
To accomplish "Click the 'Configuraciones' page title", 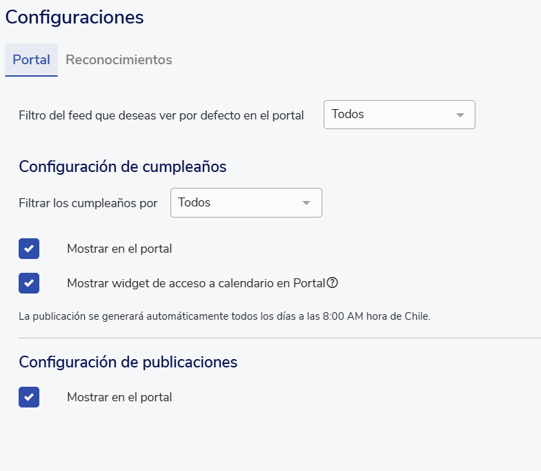I will (x=75, y=17).
